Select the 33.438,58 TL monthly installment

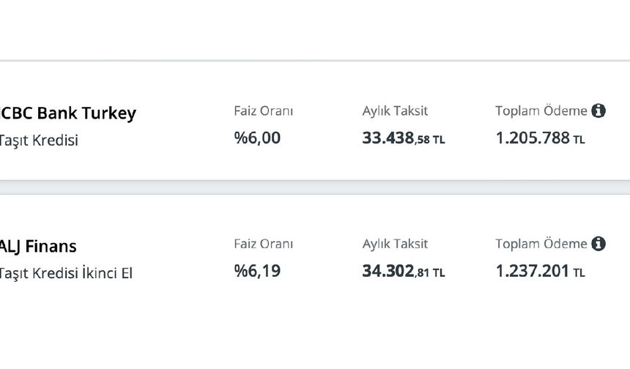pyautogui.click(x=403, y=138)
